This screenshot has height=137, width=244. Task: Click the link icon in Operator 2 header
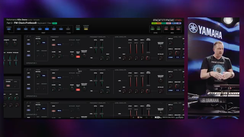(27, 70)
